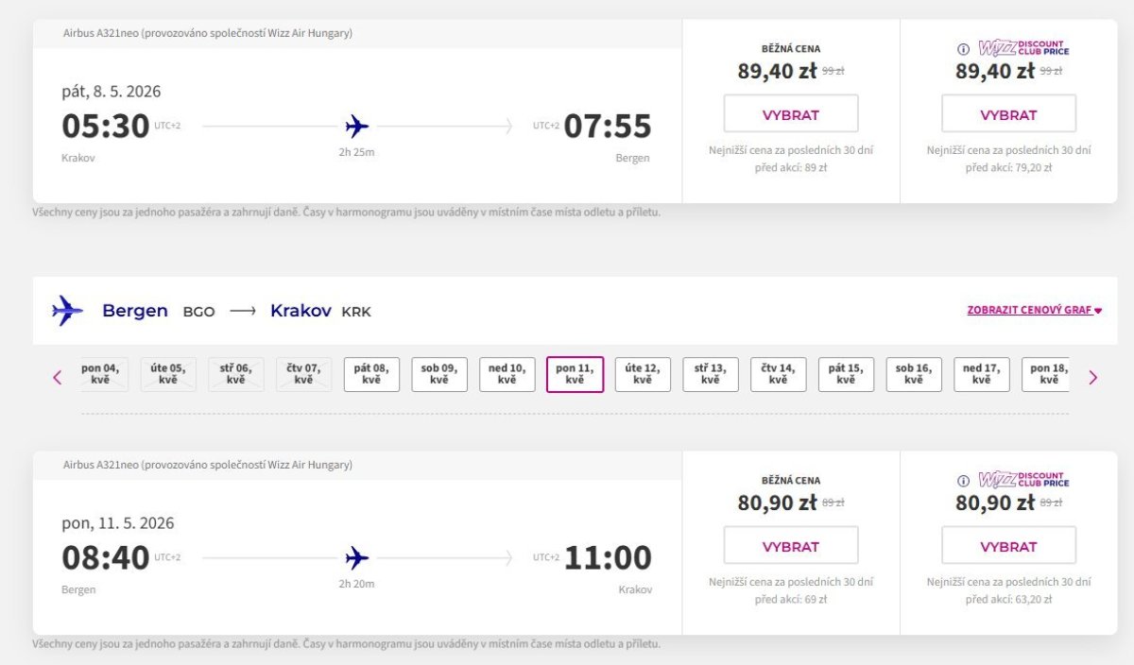The image size is (1134, 665).
Task: Select the pát 15, kvě date tab
Action: coord(846,374)
